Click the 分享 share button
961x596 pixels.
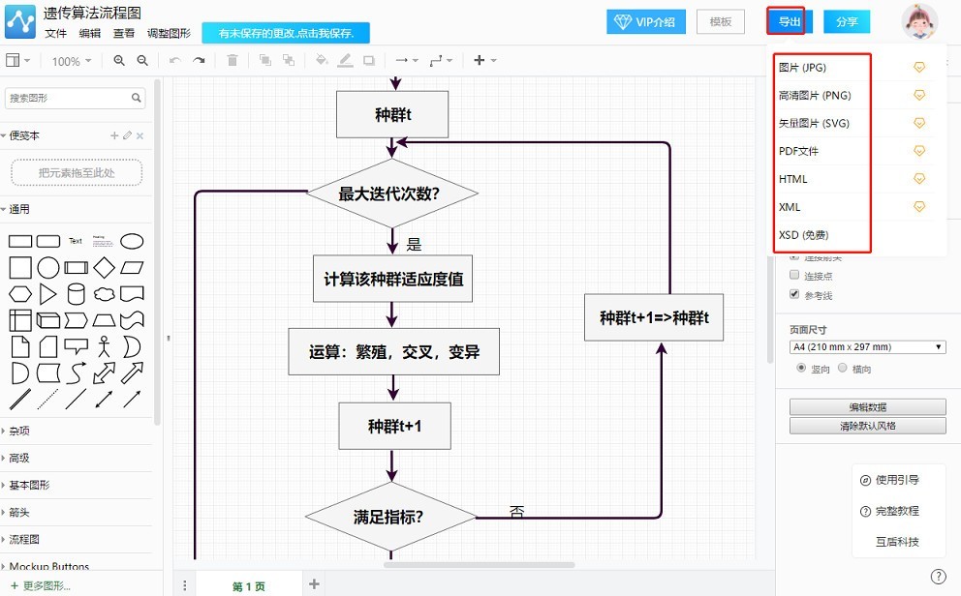[847, 22]
